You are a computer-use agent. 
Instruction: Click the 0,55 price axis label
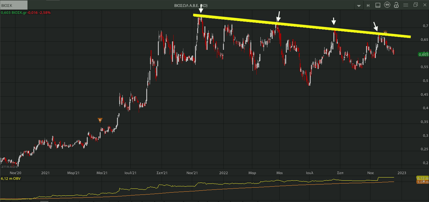pyautogui.click(x=424, y=67)
